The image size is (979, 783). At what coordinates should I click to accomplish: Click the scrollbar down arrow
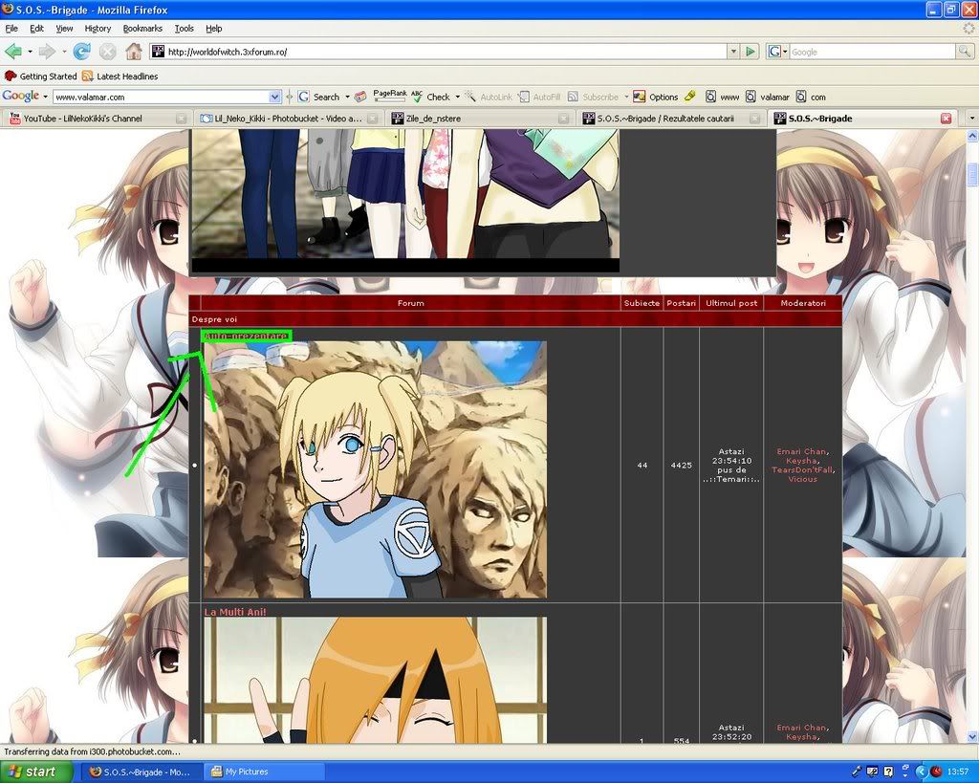[972, 737]
